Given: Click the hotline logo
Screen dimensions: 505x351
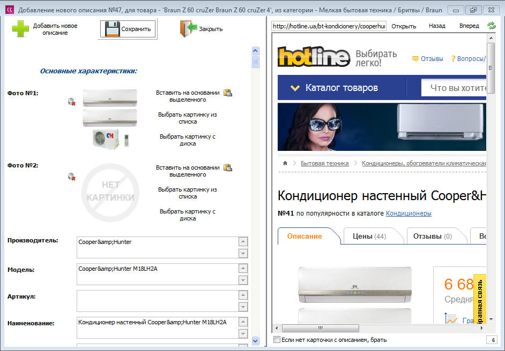Looking at the screenshot, I should [314, 56].
